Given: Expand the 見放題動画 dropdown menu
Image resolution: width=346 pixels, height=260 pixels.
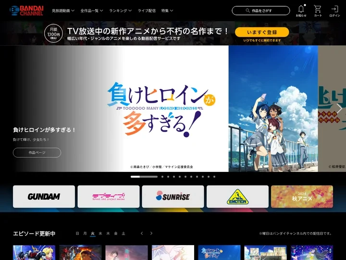Looking at the screenshot, I should coord(63,11).
